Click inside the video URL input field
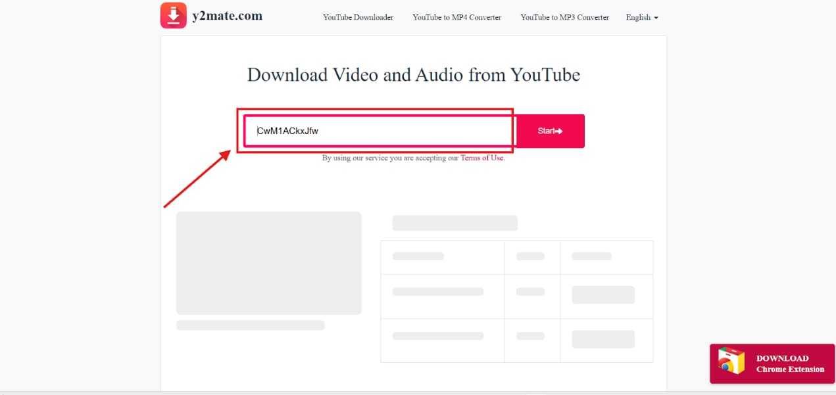The width and height of the screenshot is (836, 395). coord(378,131)
